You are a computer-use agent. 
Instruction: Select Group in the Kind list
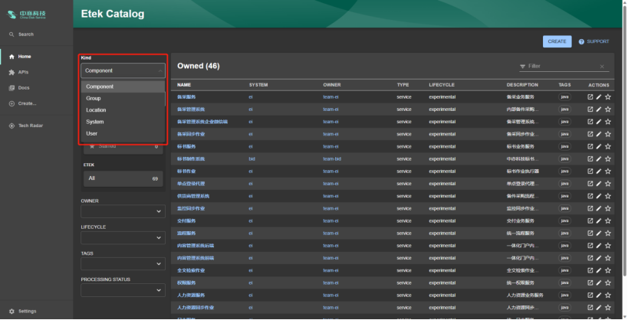click(x=94, y=98)
